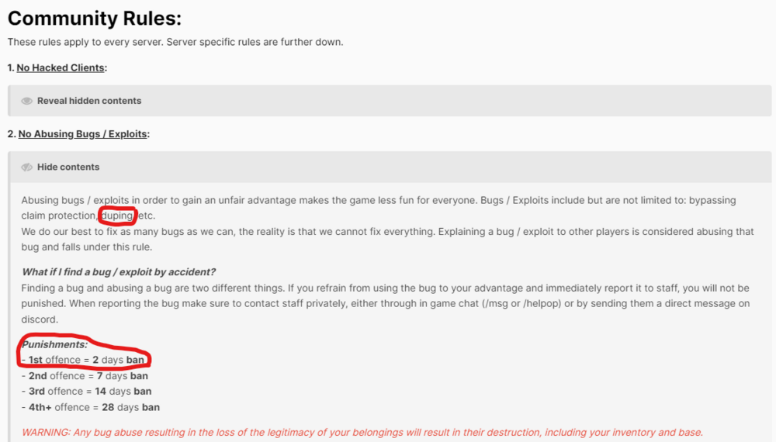The height and width of the screenshot is (442, 776).
Task: Expand the Reveal hidden contents spoiler text
Action: tap(89, 101)
